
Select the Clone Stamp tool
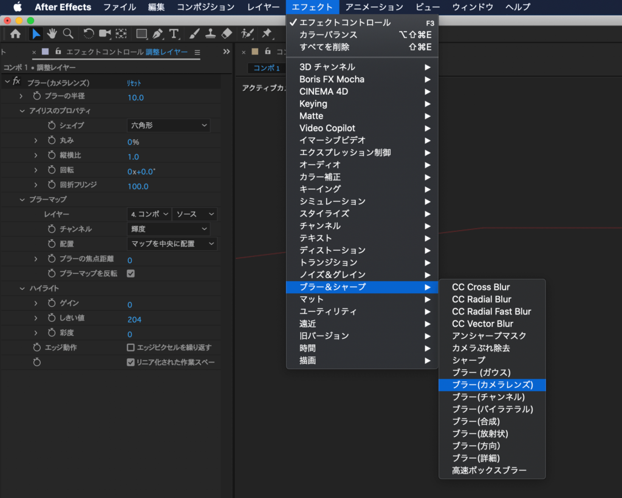pyautogui.click(x=210, y=34)
